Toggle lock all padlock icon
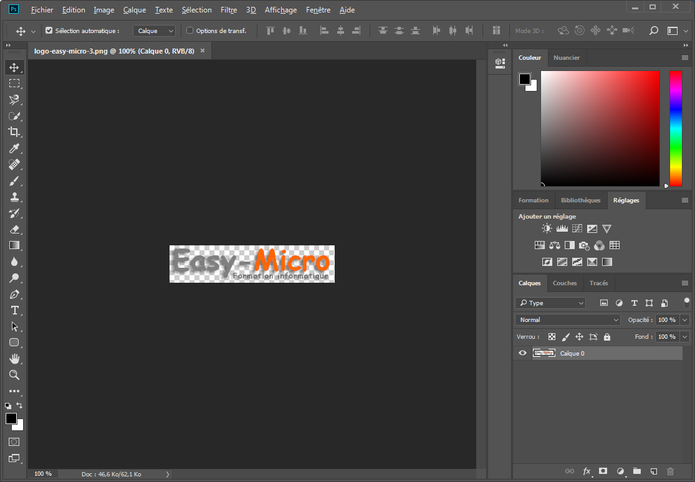695x482 pixels. (x=607, y=337)
